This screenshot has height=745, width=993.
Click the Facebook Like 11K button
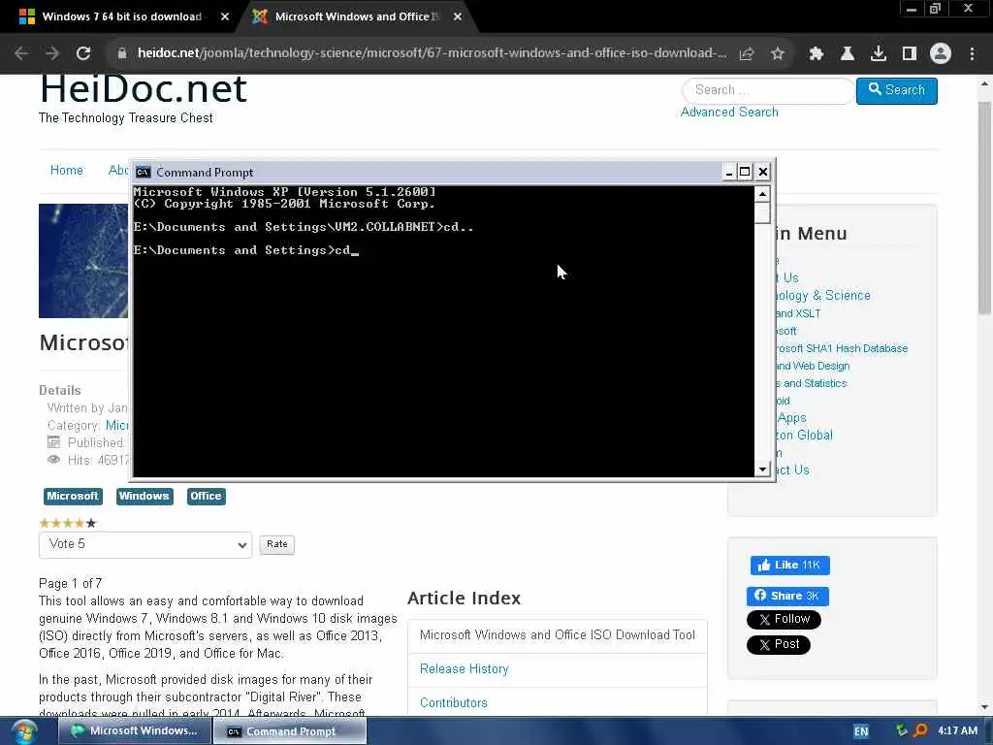click(789, 566)
